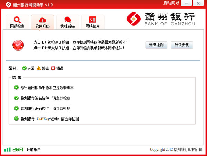Open the 环境报告 link

[x=33, y=149]
